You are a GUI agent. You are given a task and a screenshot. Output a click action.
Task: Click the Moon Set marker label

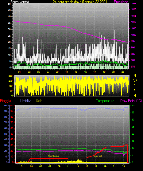pos(26,162)
